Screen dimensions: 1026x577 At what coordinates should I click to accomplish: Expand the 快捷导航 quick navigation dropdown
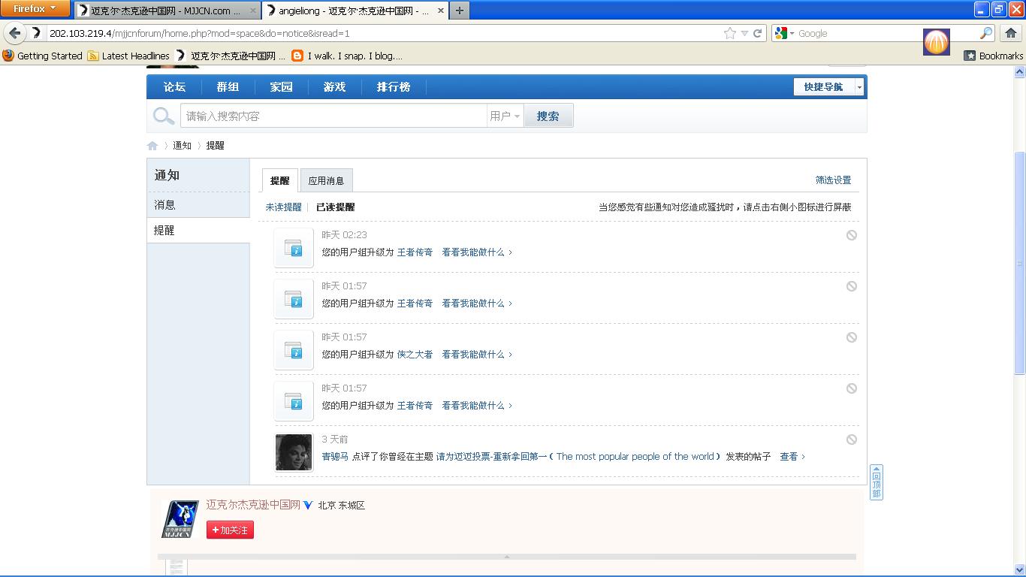coord(859,87)
